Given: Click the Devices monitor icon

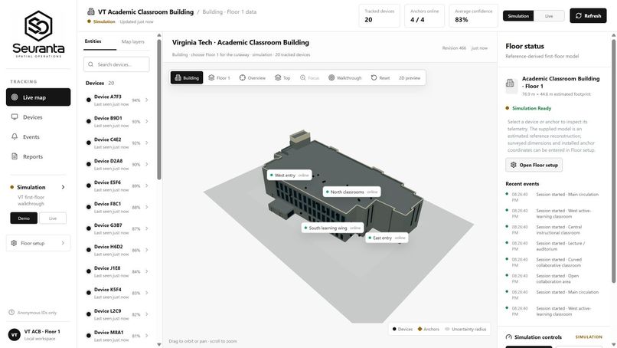Looking at the screenshot, I should point(15,117).
